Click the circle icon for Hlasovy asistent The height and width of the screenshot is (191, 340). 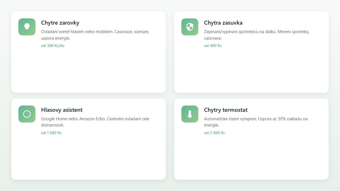click(x=27, y=114)
